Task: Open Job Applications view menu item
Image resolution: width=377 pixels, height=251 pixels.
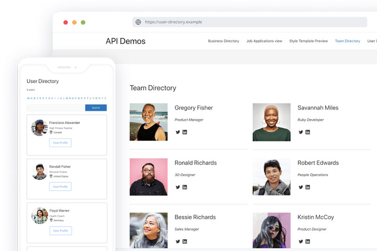Action: pos(264,41)
